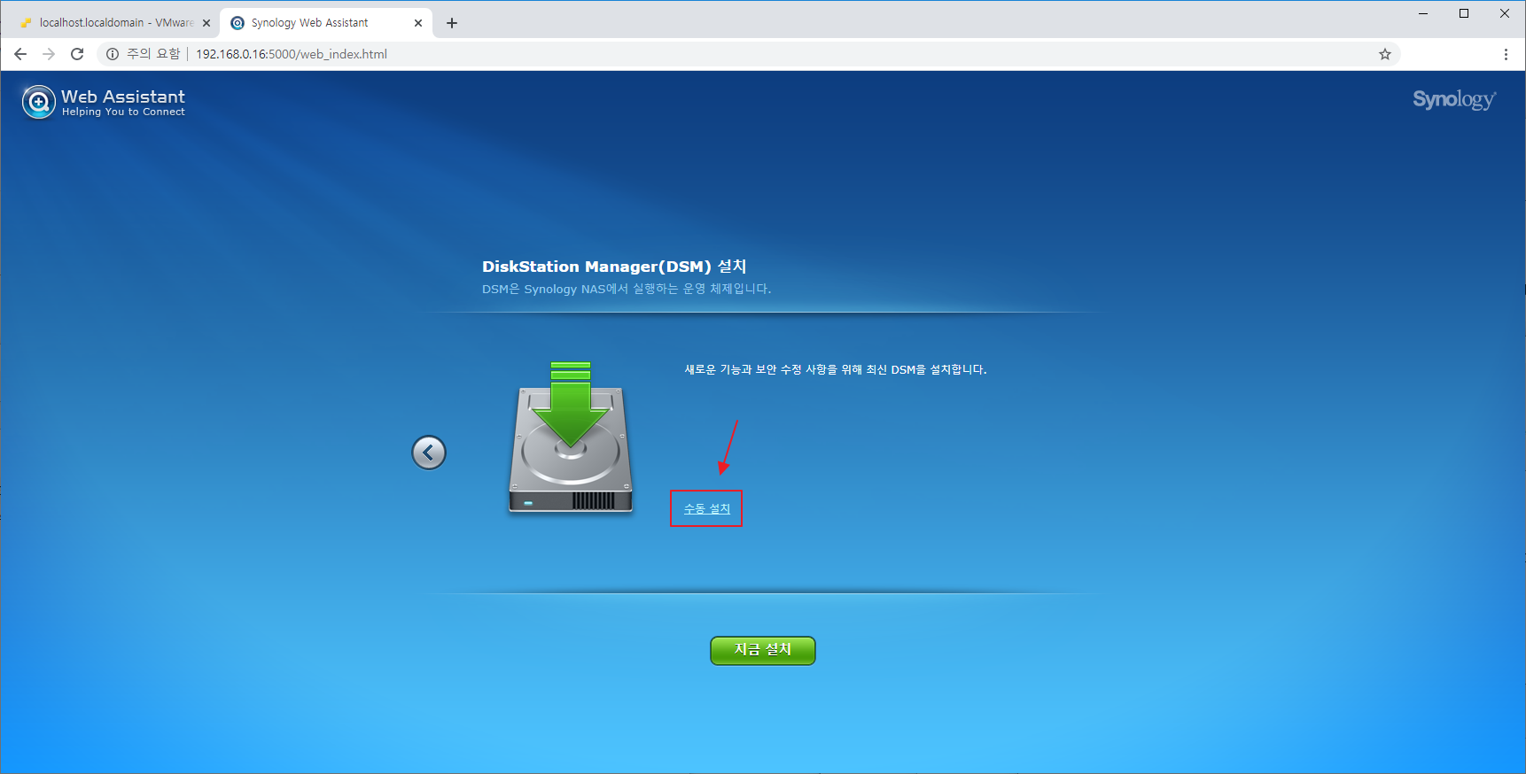Minimize the browser window

tap(1423, 13)
